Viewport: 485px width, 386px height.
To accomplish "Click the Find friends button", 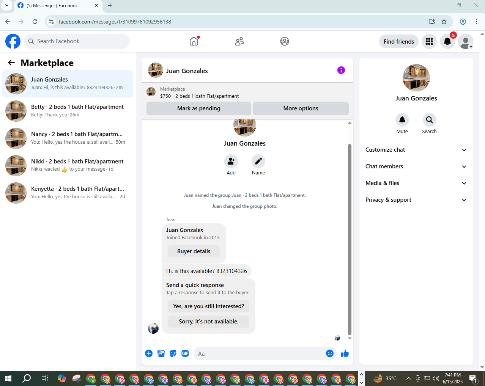I will click(x=399, y=41).
